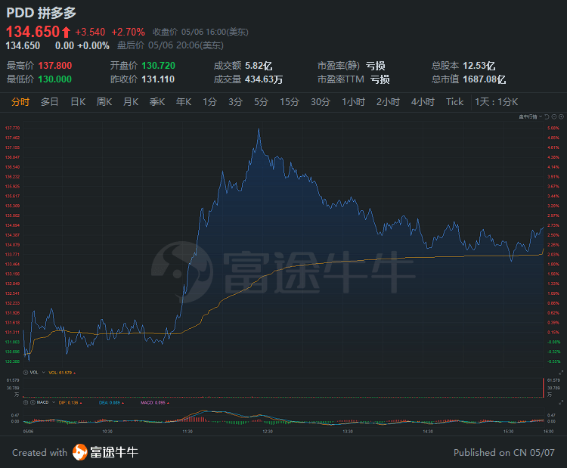Click the 137.770 left axis label
The height and width of the screenshot is (468, 567).
pos(12,128)
